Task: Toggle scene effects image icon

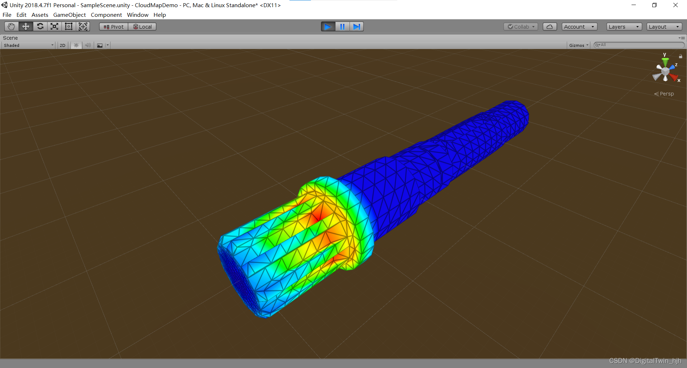Action: [x=100, y=45]
